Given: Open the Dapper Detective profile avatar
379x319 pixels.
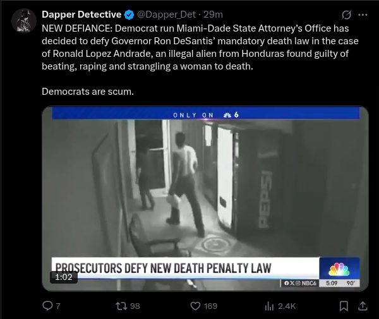Looking at the screenshot, I should pyautogui.click(x=24, y=21).
